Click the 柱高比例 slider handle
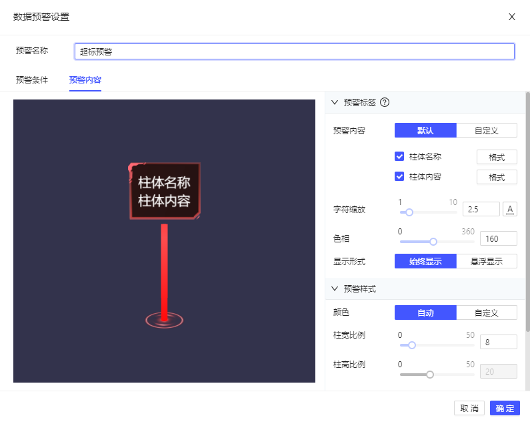The height and width of the screenshot is (424, 530). tap(430, 375)
